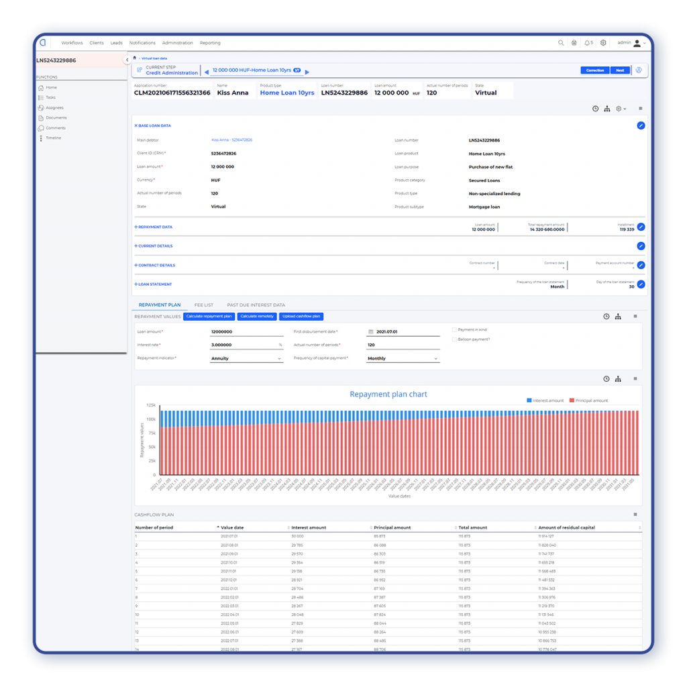Click edit pencil for Repayment Data section
This screenshot has width=687, height=687.
click(x=641, y=227)
